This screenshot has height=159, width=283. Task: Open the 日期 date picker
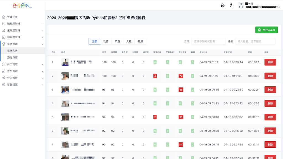tap(209, 41)
